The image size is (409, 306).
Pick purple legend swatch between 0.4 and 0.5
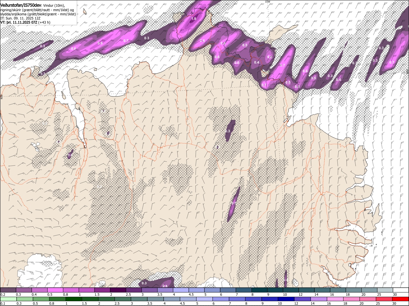click(x=40, y=290)
